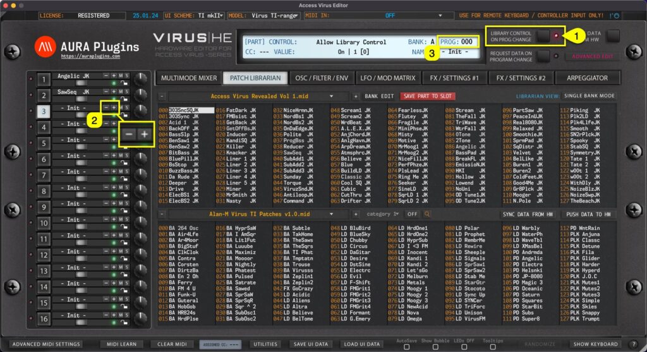Click part 1 volume knob
This screenshot has height=352, width=647.
(x=140, y=78)
